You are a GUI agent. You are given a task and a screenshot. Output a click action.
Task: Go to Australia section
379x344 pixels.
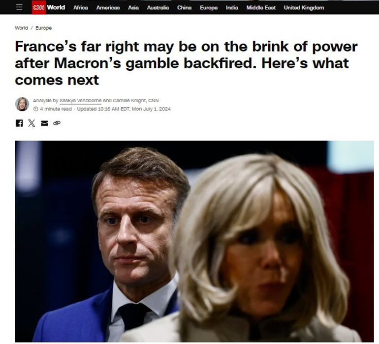[158, 8]
